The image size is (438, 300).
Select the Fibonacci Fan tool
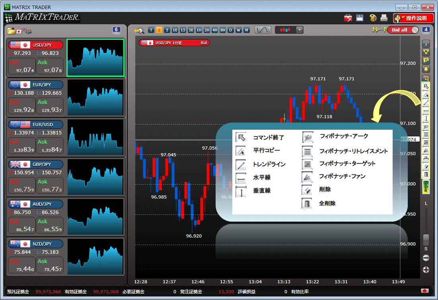[x=426, y=150]
